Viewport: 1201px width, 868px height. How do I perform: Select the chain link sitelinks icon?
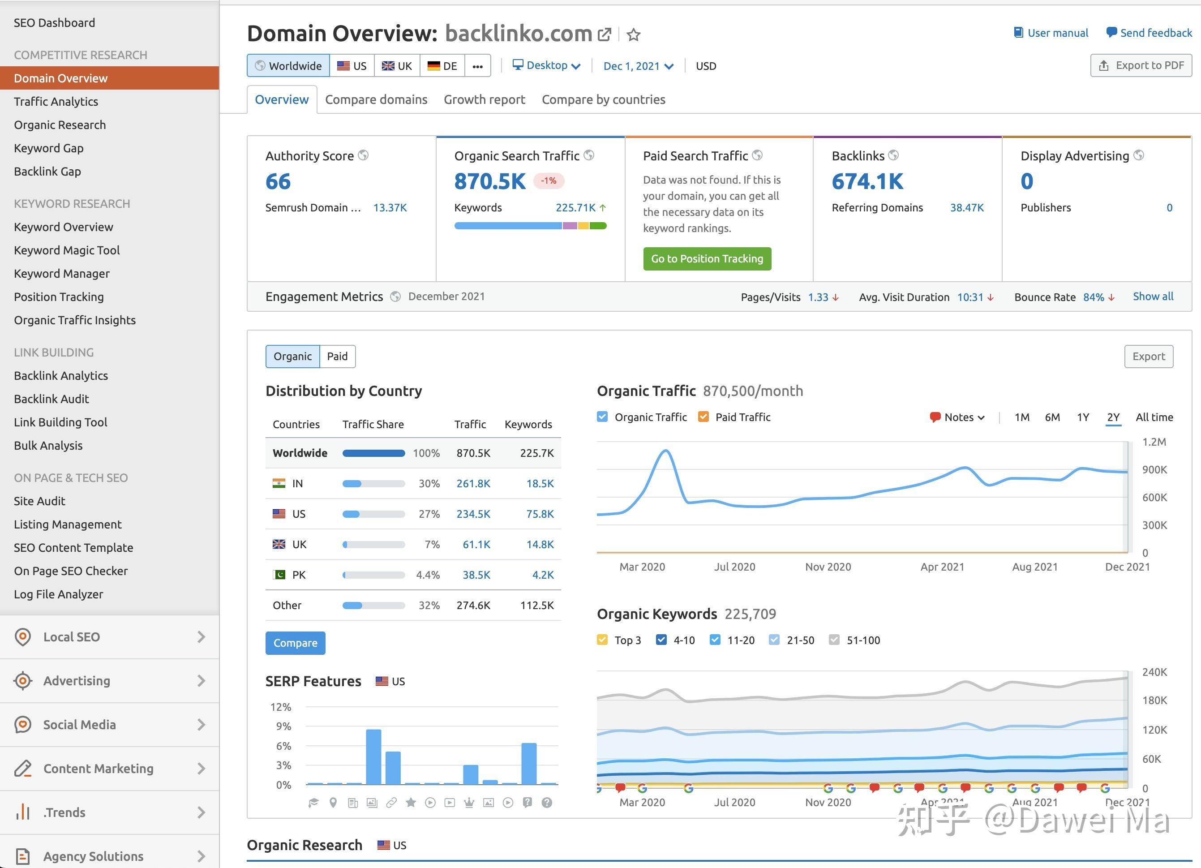(x=391, y=803)
